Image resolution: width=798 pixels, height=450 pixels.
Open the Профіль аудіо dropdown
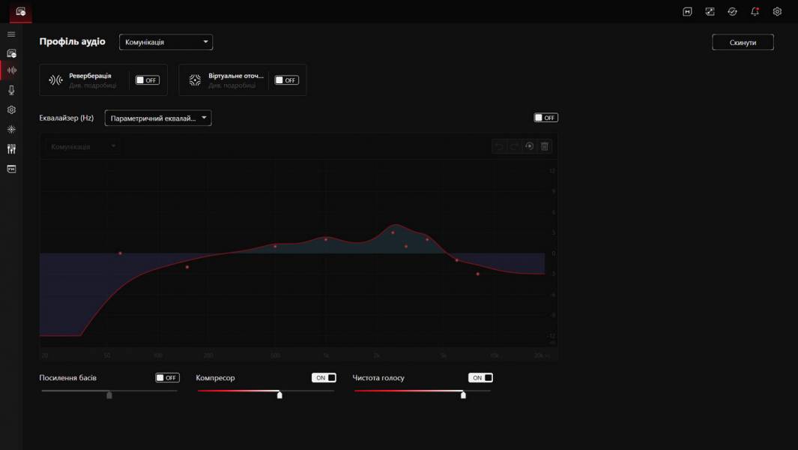coord(166,42)
